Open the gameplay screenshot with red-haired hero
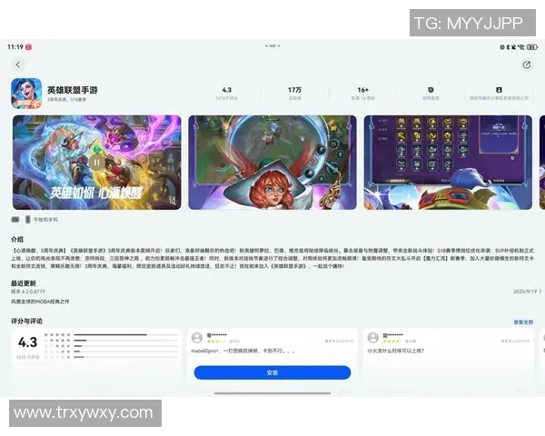The image size is (545, 436). click(x=272, y=163)
